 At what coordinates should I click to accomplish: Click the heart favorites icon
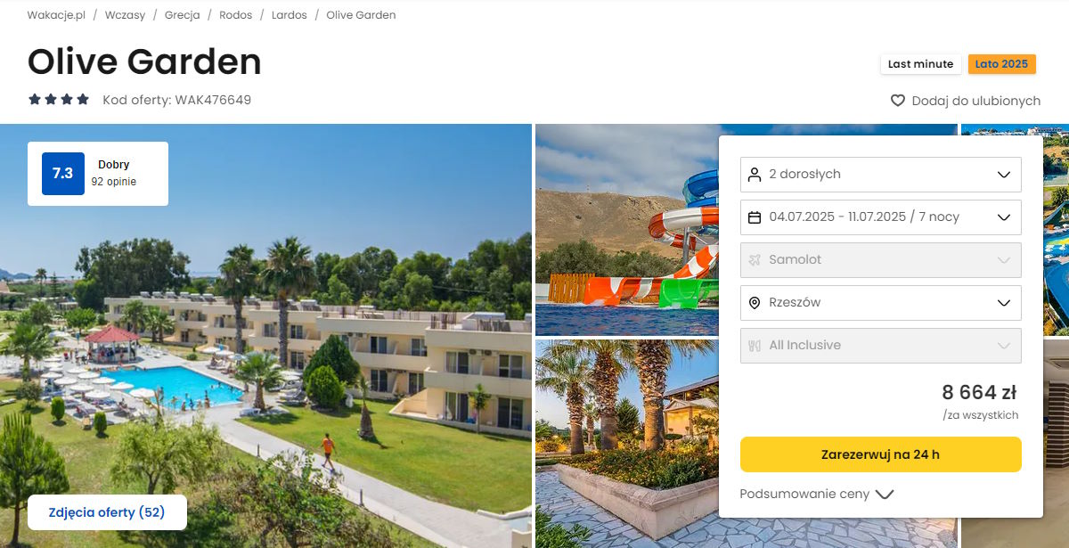pos(898,101)
